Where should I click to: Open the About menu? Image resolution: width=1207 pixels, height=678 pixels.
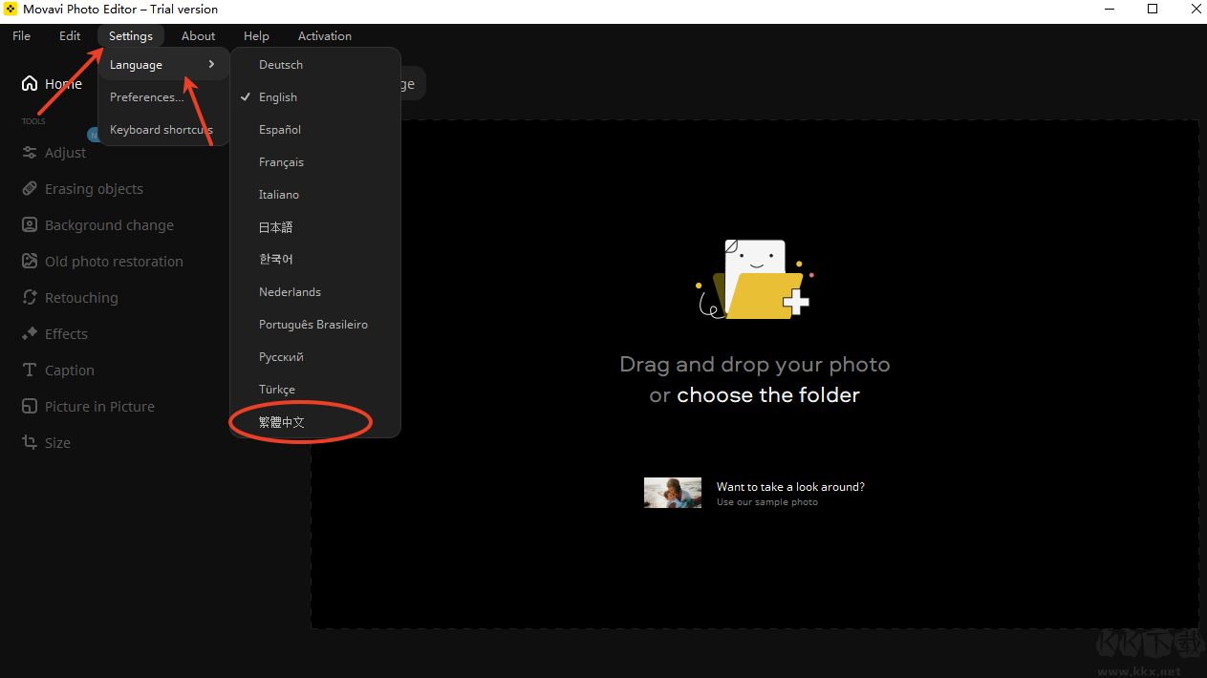pos(199,36)
